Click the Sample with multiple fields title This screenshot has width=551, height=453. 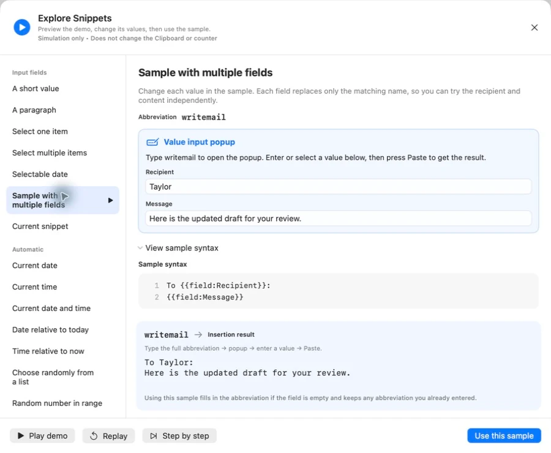click(205, 72)
